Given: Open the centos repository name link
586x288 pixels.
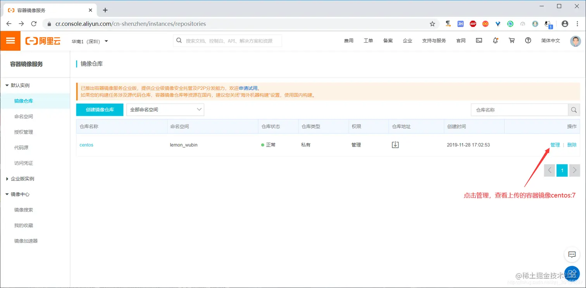Looking at the screenshot, I should point(86,145).
